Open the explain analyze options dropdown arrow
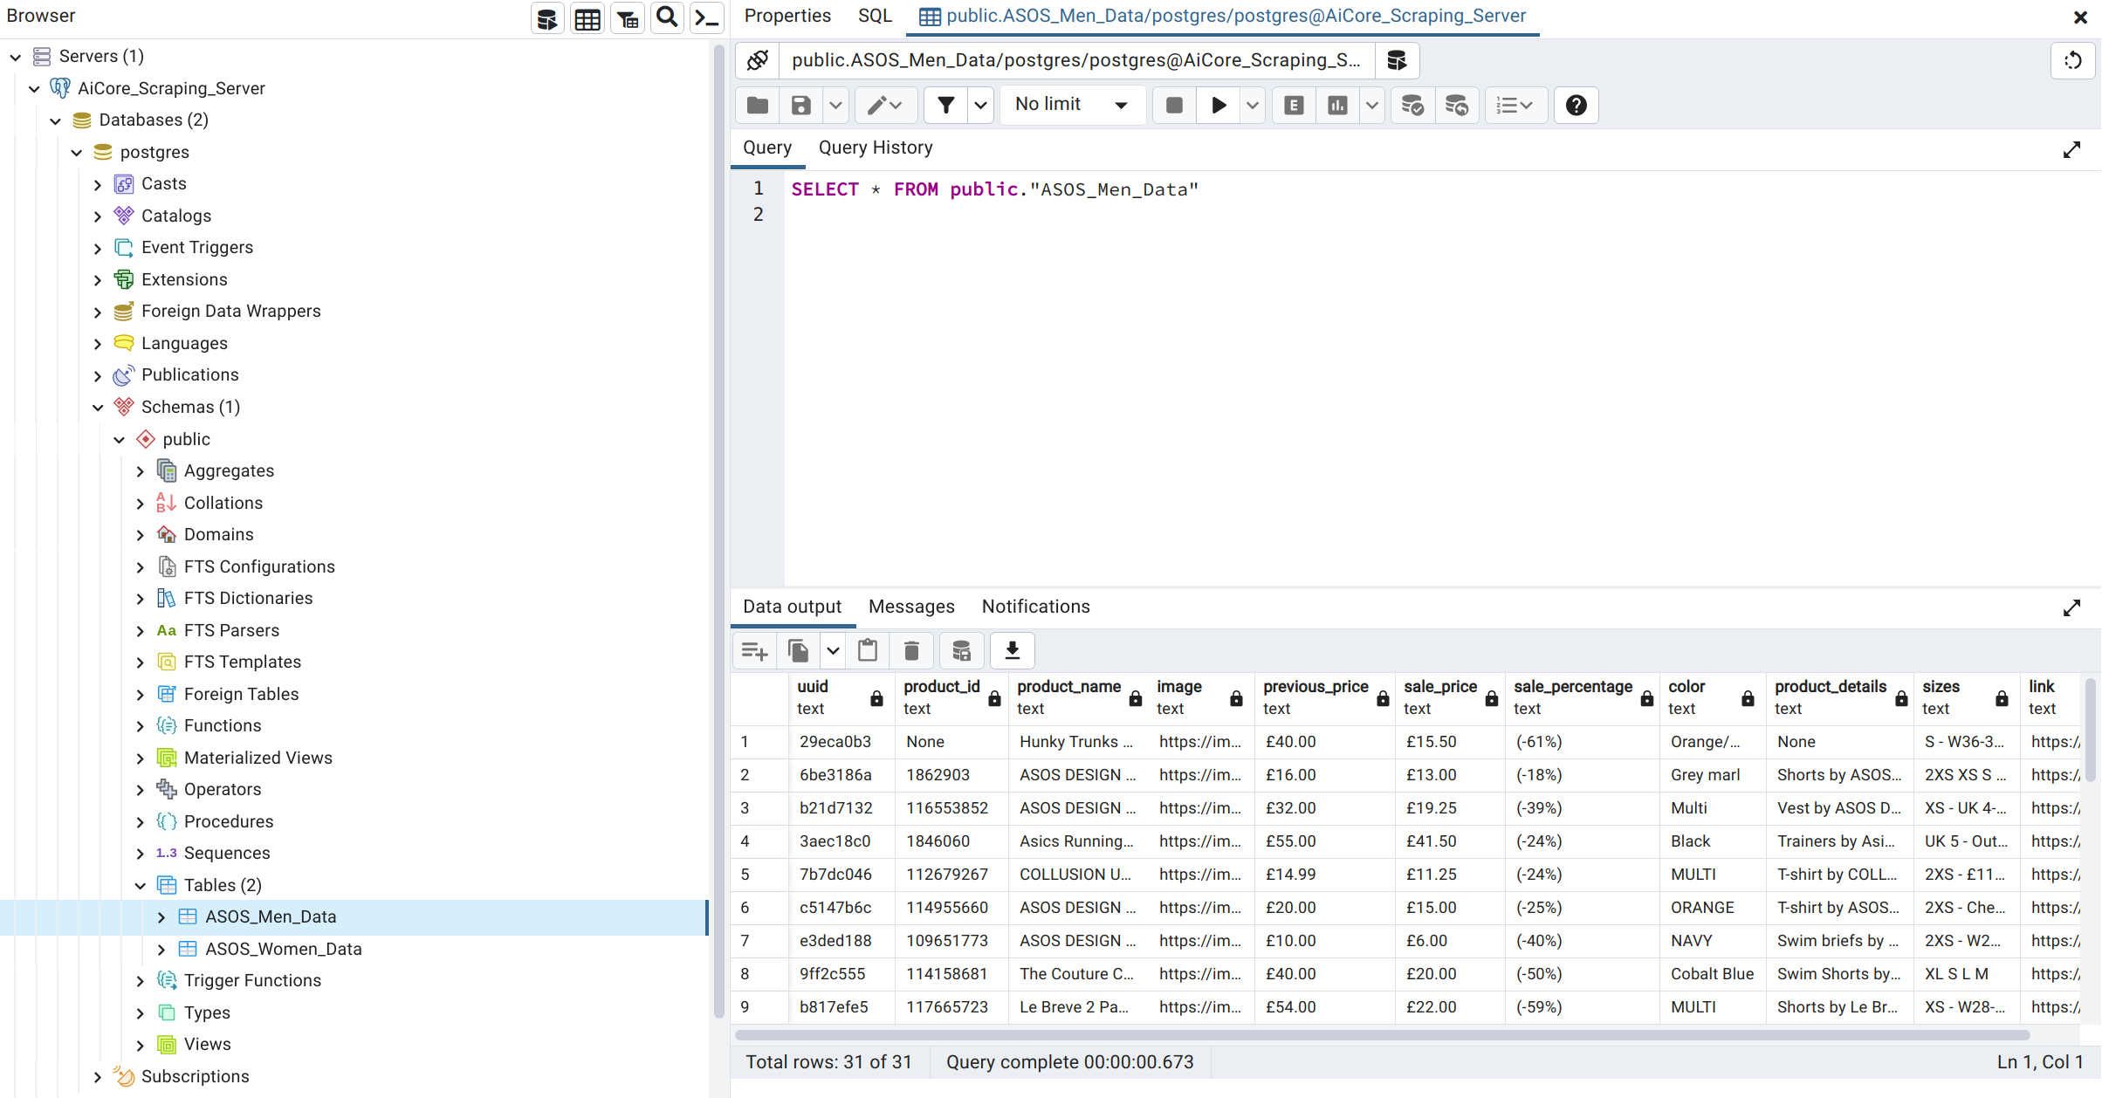Screen dimensions: 2102x1098 point(1371,106)
